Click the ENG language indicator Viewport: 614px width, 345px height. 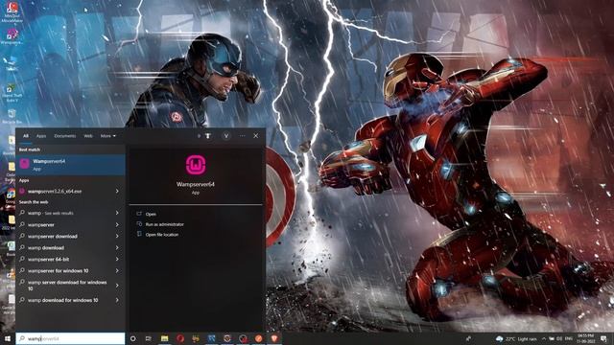[x=569, y=338]
